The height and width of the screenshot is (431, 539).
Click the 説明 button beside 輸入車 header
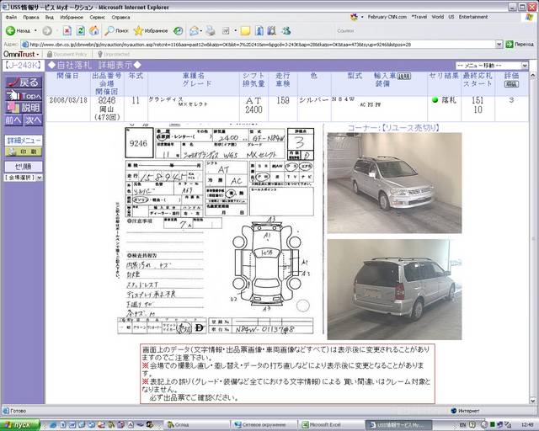pyautogui.click(x=404, y=77)
